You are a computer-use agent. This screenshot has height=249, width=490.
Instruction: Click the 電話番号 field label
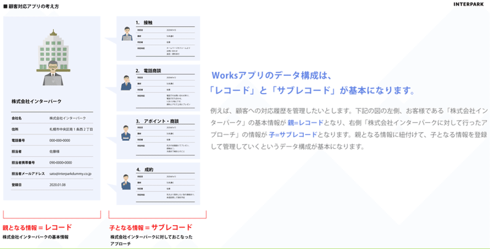(18, 141)
